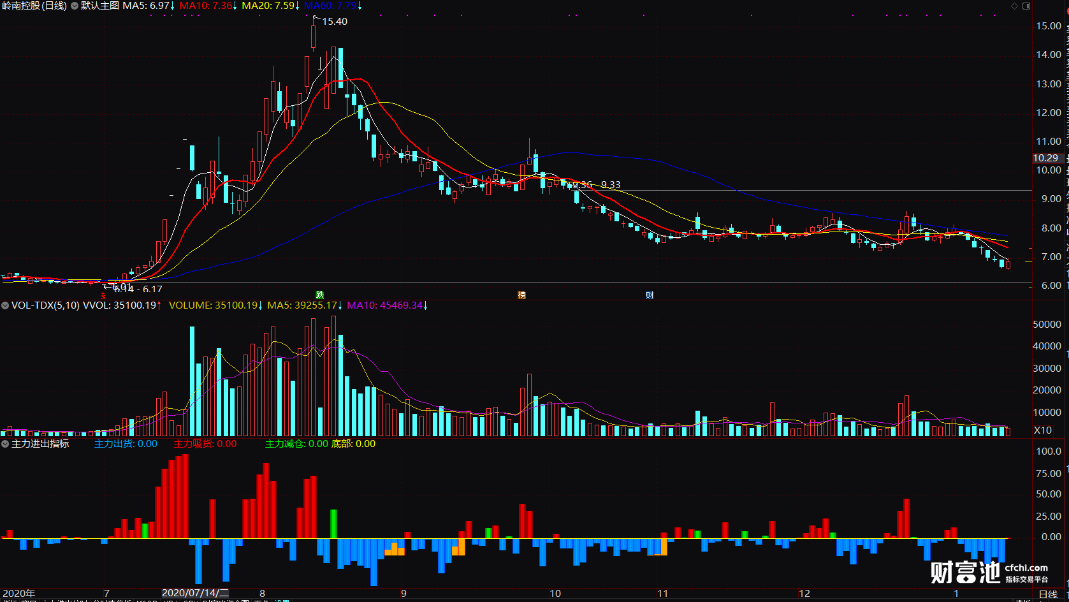Click the 15.40 peak price label
1069x602 pixels.
[335, 22]
